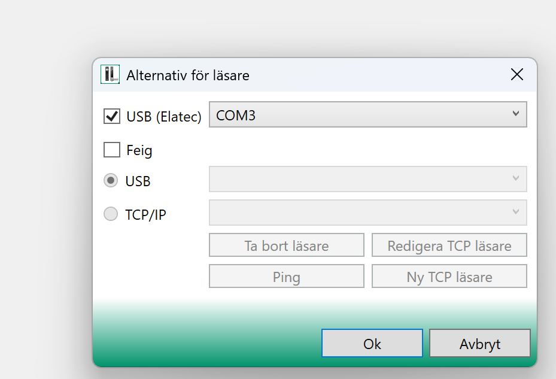
Task: Close the Alternativ för läsare dialog
Action: point(516,74)
